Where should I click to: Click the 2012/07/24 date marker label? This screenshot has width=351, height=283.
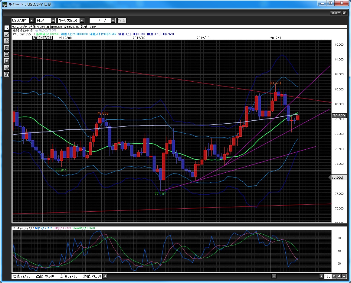43,38
